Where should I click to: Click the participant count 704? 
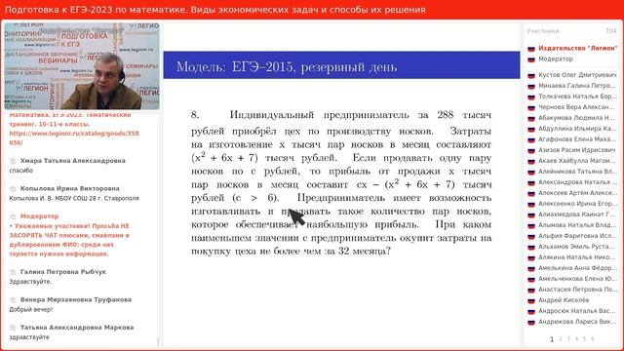[611, 31]
